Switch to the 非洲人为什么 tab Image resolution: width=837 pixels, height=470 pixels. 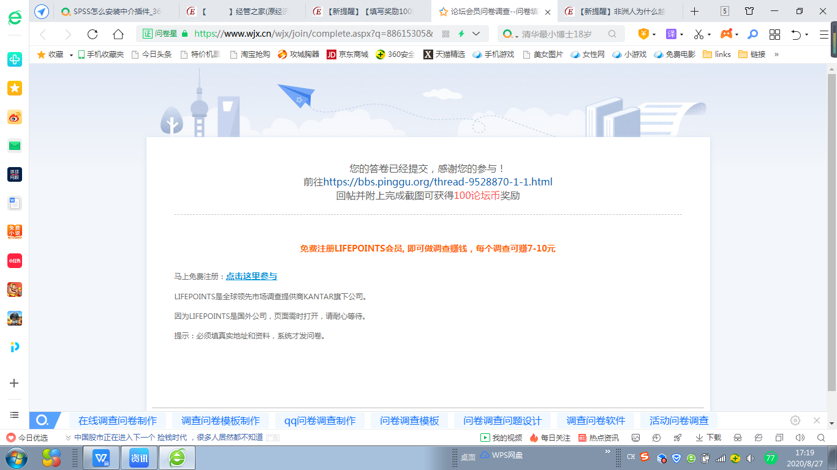(619, 12)
